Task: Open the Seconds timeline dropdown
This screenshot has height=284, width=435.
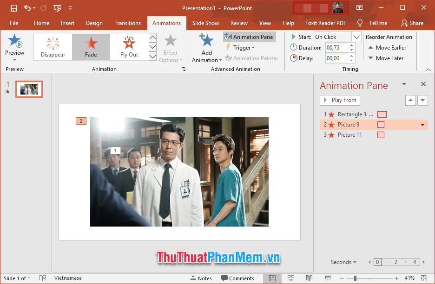Action: [x=343, y=262]
